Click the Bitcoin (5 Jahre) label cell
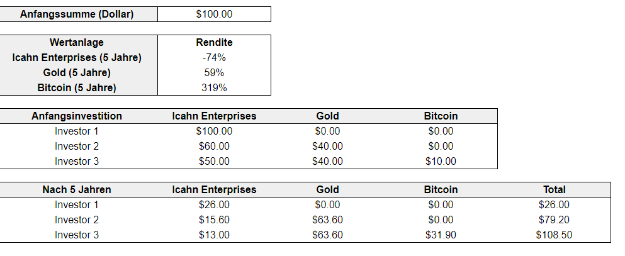The width and height of the screenshot is (625, 256). tap(77, 88)
